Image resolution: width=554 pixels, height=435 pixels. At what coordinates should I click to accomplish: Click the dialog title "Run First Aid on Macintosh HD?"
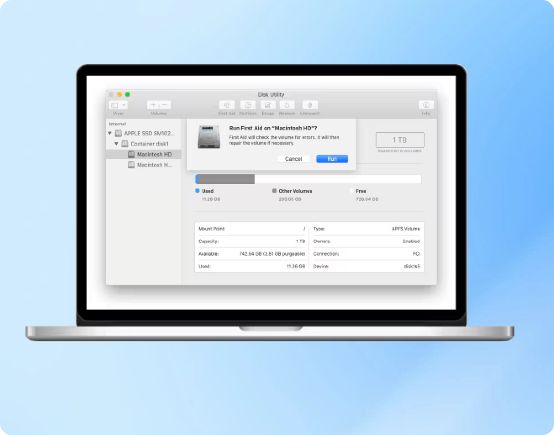(273, 128)
